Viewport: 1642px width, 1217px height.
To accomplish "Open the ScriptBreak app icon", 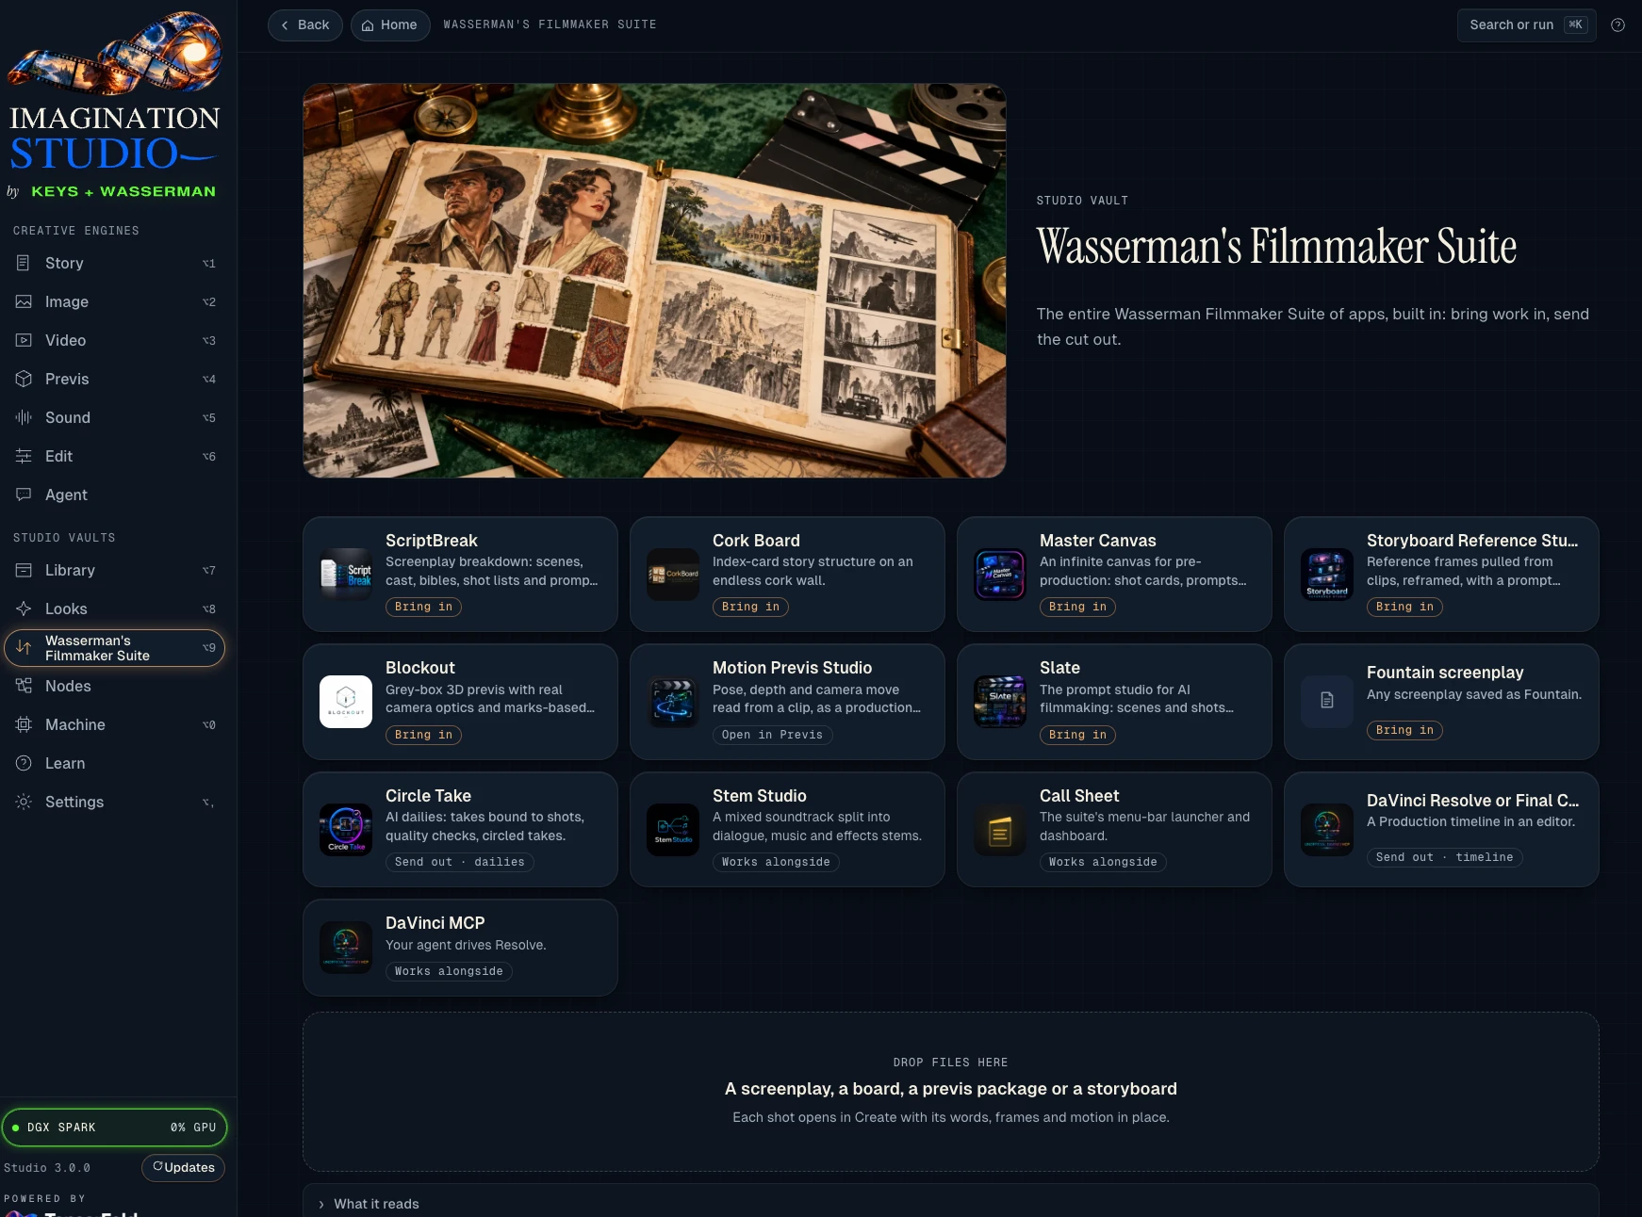I will coord(346,575).
